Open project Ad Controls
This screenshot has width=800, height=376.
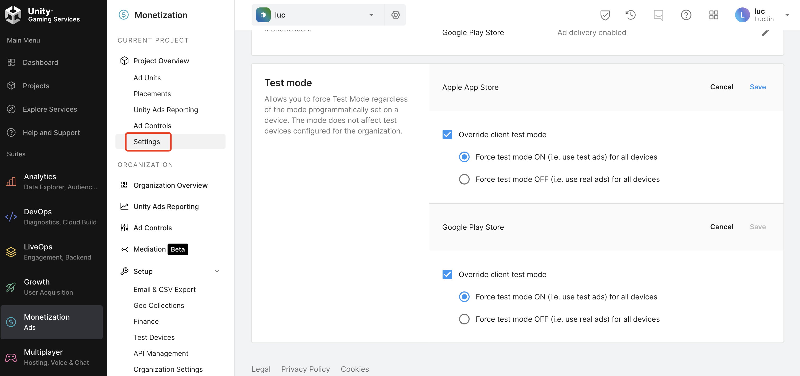point(152,126)
